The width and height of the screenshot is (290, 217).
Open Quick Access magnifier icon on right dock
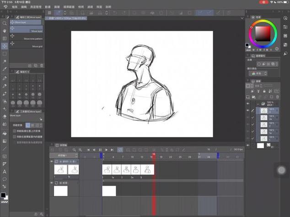(x=285, y=18)
